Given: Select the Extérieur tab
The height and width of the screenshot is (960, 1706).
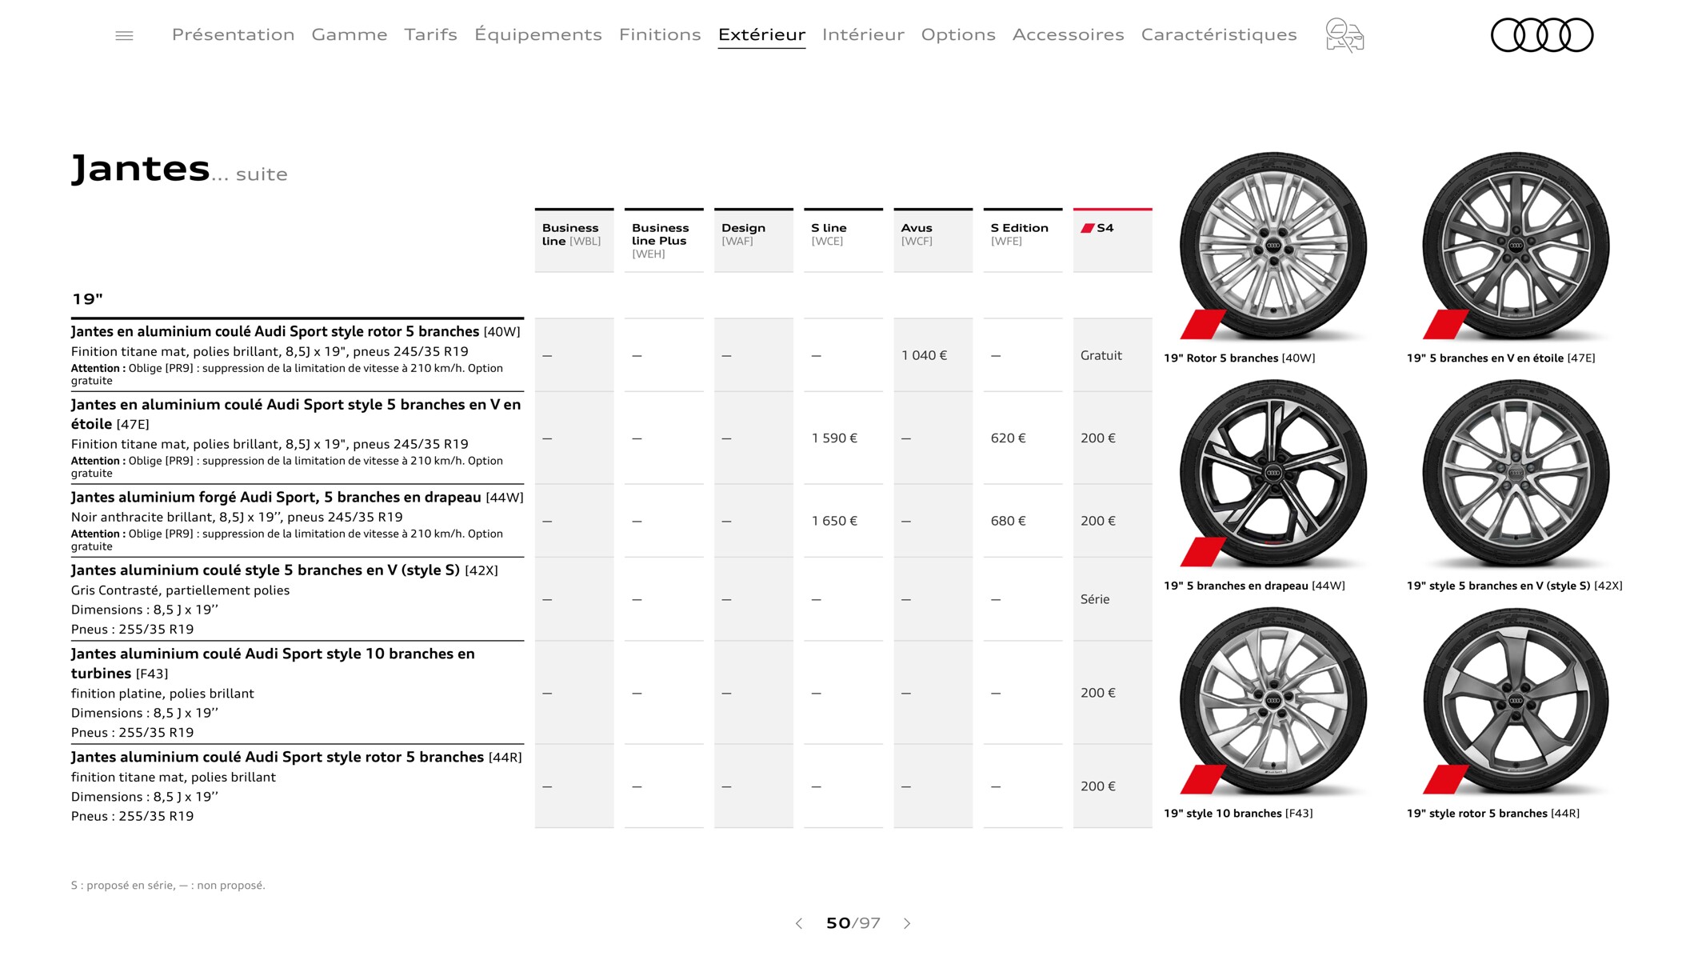Looking at the screenshot, I should point(761,34).
